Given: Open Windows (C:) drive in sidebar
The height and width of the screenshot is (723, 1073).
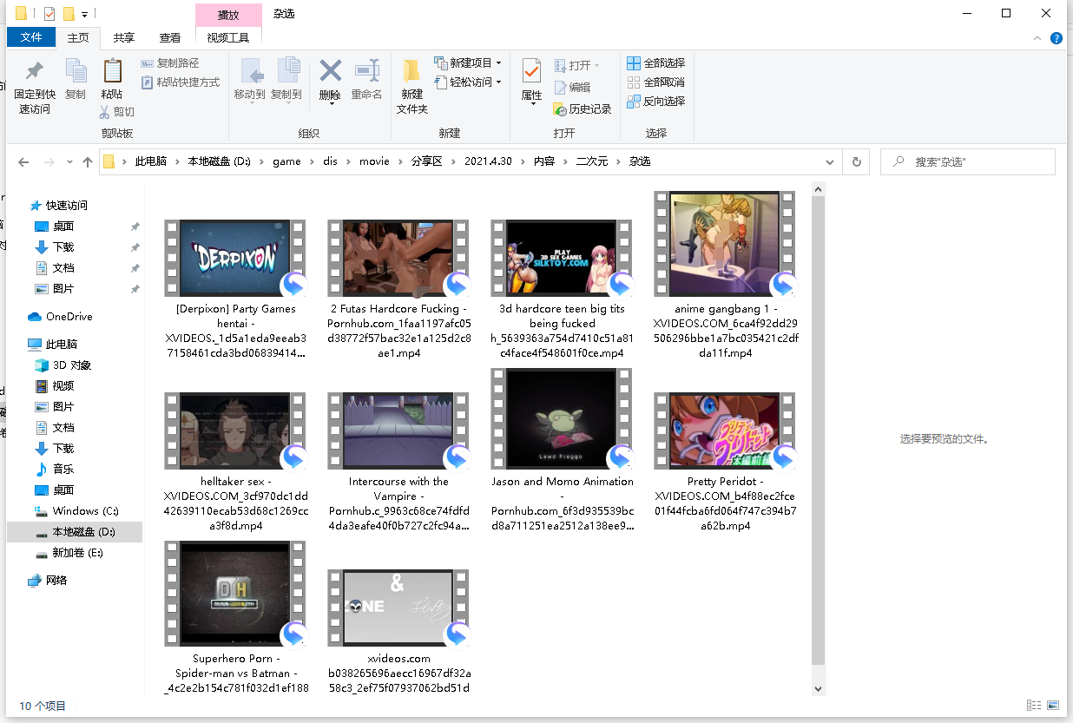Looking at the screenshot, I should pyautogui.click(x=76, y=511).
